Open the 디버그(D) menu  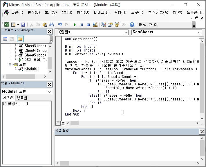102,12
